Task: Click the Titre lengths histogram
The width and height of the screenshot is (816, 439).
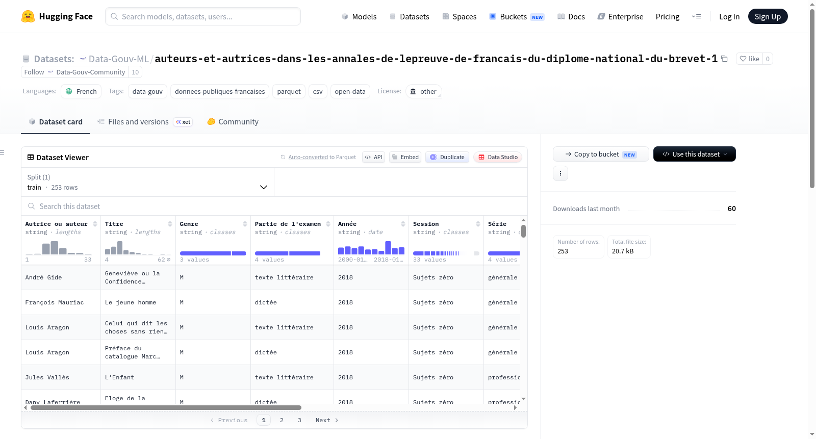Action: 138,247
